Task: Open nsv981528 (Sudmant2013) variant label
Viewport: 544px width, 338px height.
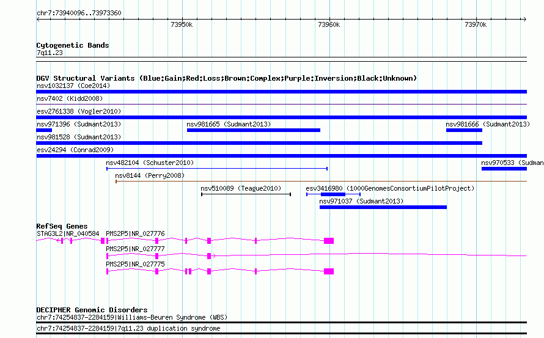Action: pos(79,137)
